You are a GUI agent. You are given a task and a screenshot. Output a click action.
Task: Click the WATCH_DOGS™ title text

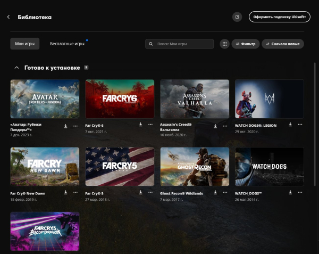(x=248, y=193)
